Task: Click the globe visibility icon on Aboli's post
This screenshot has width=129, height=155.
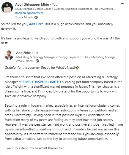Action: (x=36, y=17)
